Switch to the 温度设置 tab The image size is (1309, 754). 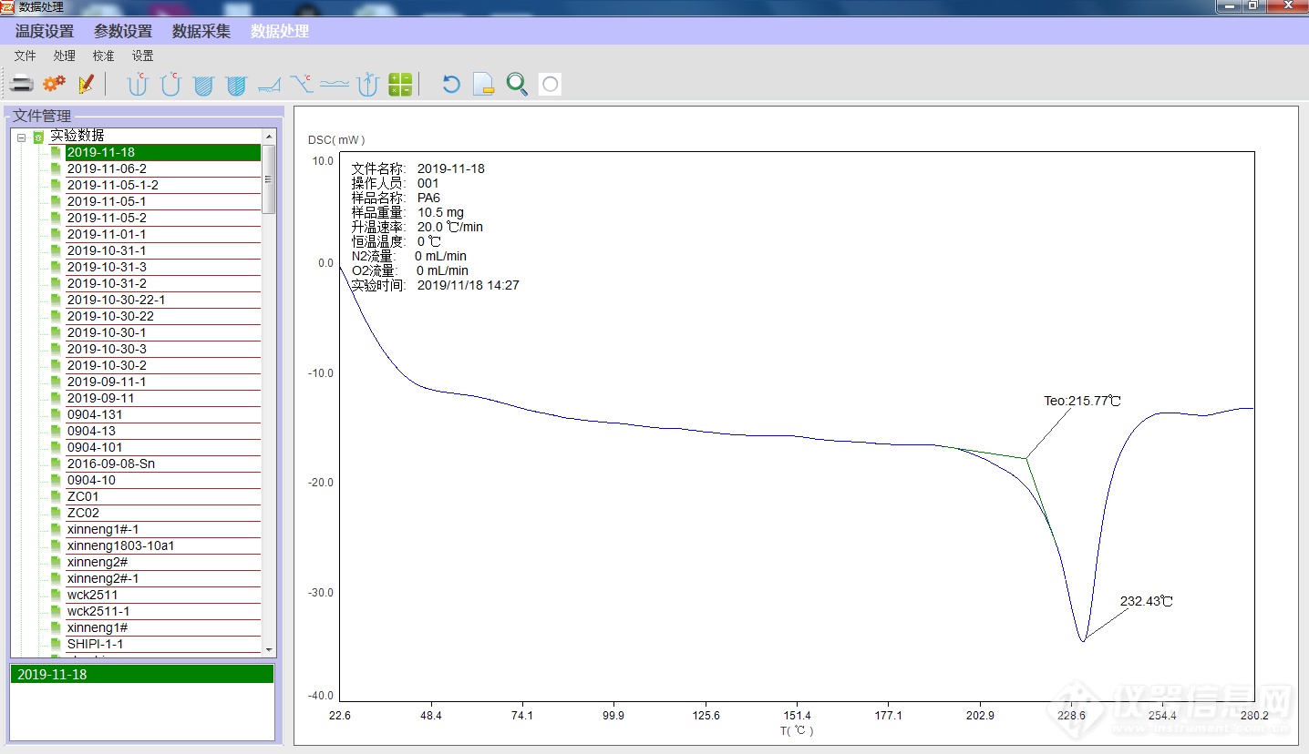pos(45,31)
